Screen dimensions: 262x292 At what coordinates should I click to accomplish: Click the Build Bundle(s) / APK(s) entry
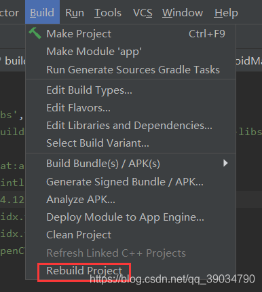130,164
